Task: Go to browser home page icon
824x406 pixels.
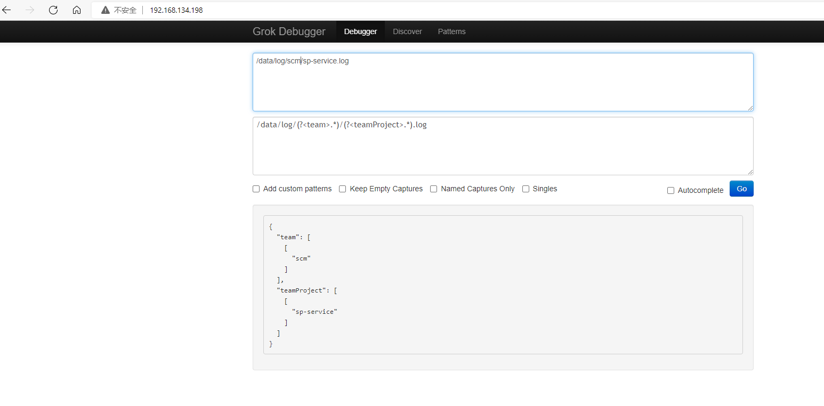Action: pos(77,10)
